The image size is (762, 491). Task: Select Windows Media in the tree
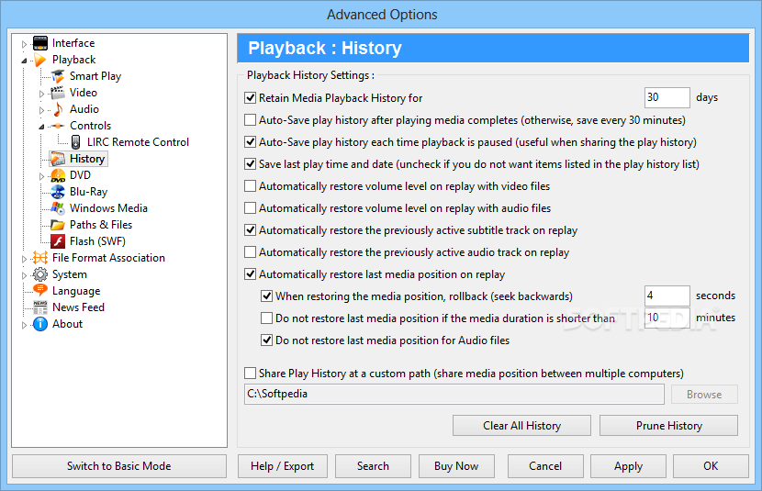(x=108, y=208)
